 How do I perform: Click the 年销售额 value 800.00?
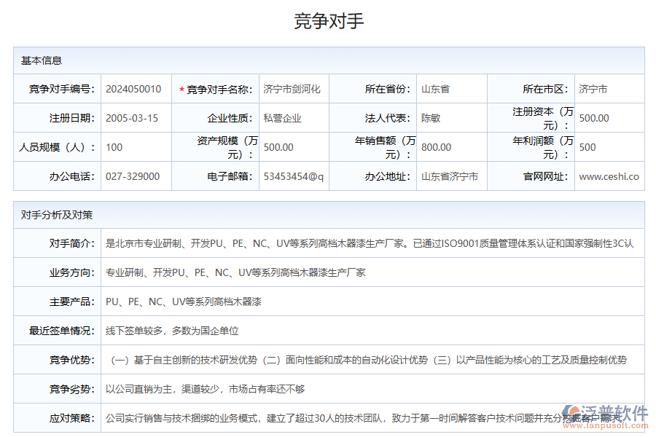[435, 146]
